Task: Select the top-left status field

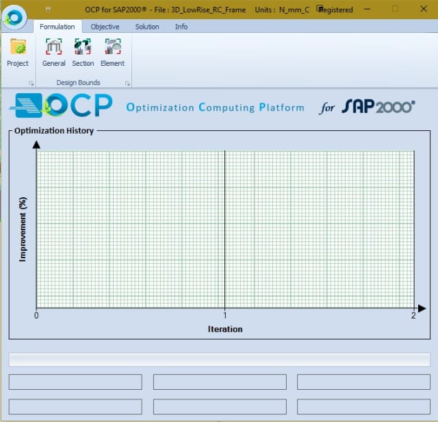Action: [75, 382]
